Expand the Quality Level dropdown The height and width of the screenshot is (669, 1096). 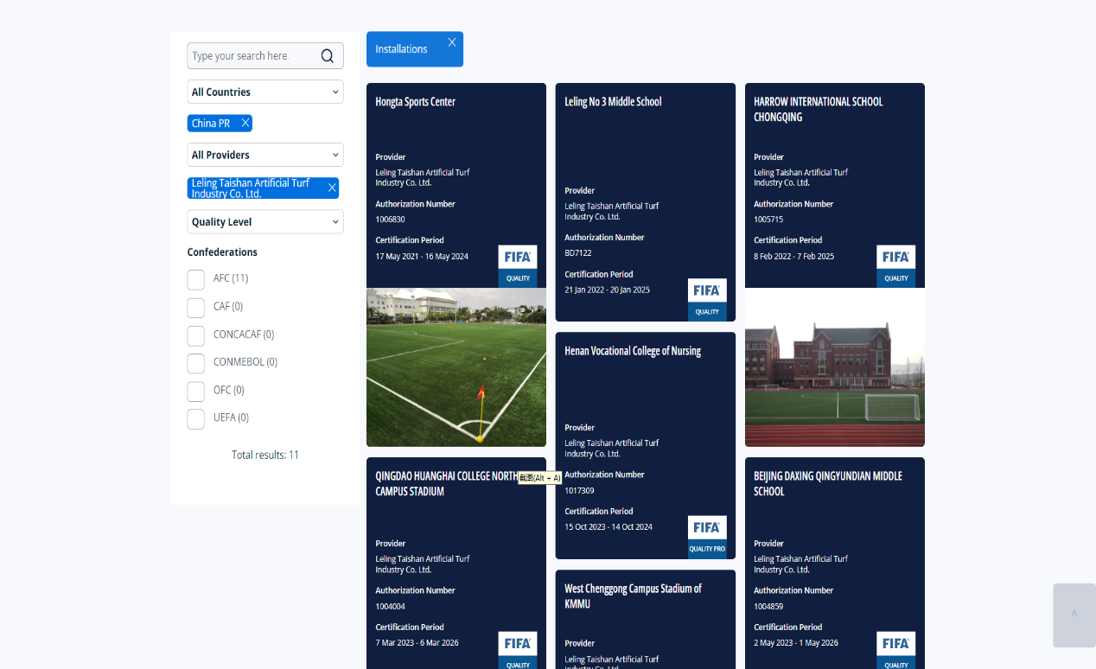pyautogui.click(x=265, y=222)
